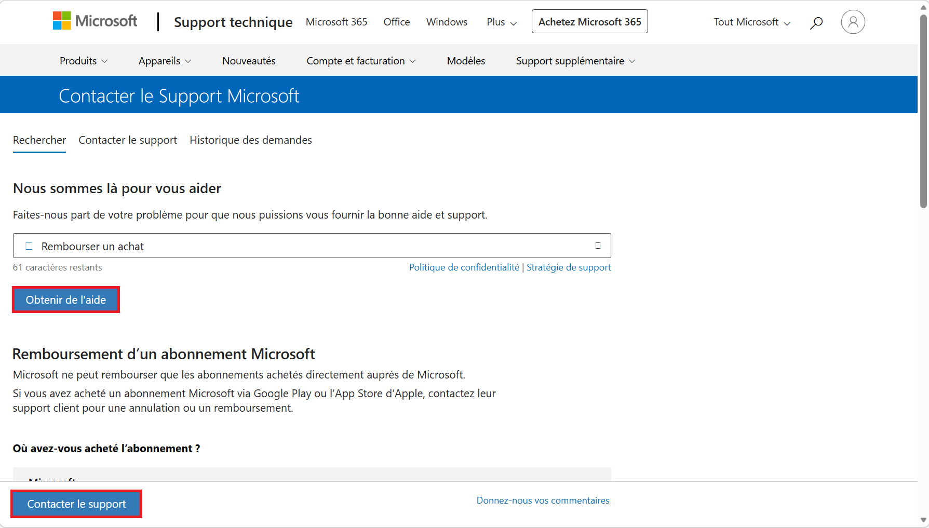Open Historique des demandes tab
This screenshot has width=929, height=528.
(251, 140)
